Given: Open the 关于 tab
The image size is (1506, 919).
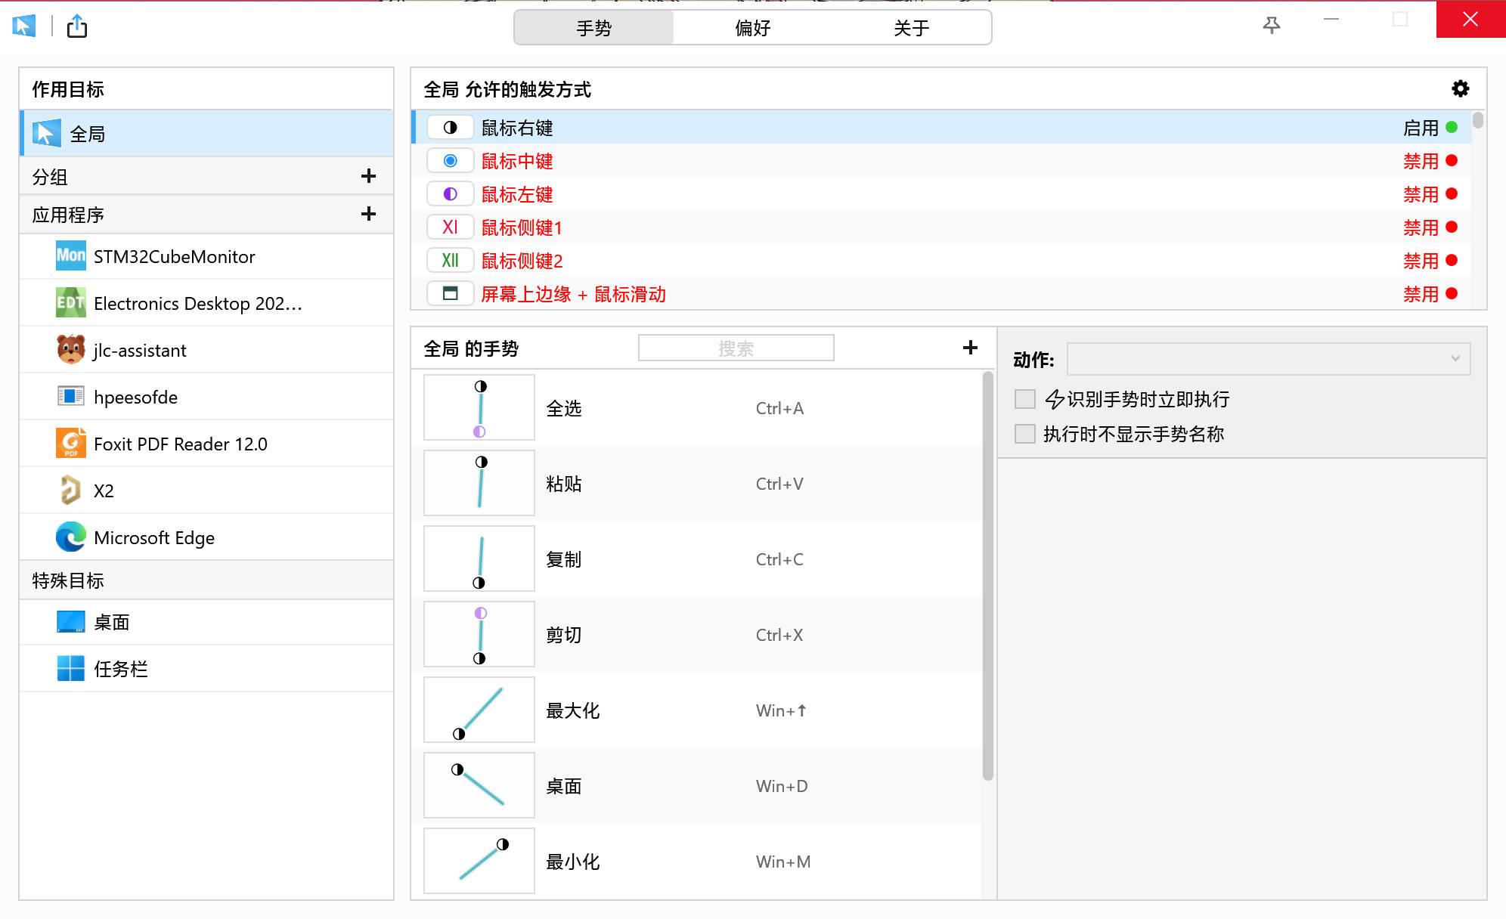Looking at the screenshot, I should click(911, 28).
